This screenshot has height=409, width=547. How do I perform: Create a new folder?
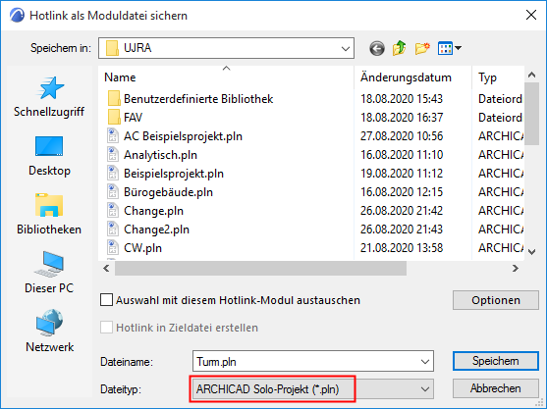click(x=422, y=48)
